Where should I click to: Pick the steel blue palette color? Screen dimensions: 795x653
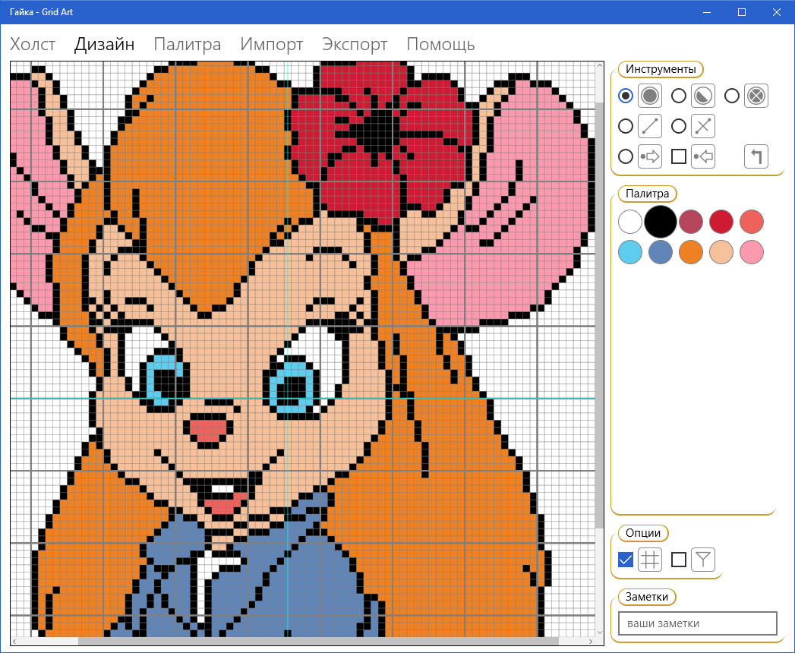(x=661, y=253)
